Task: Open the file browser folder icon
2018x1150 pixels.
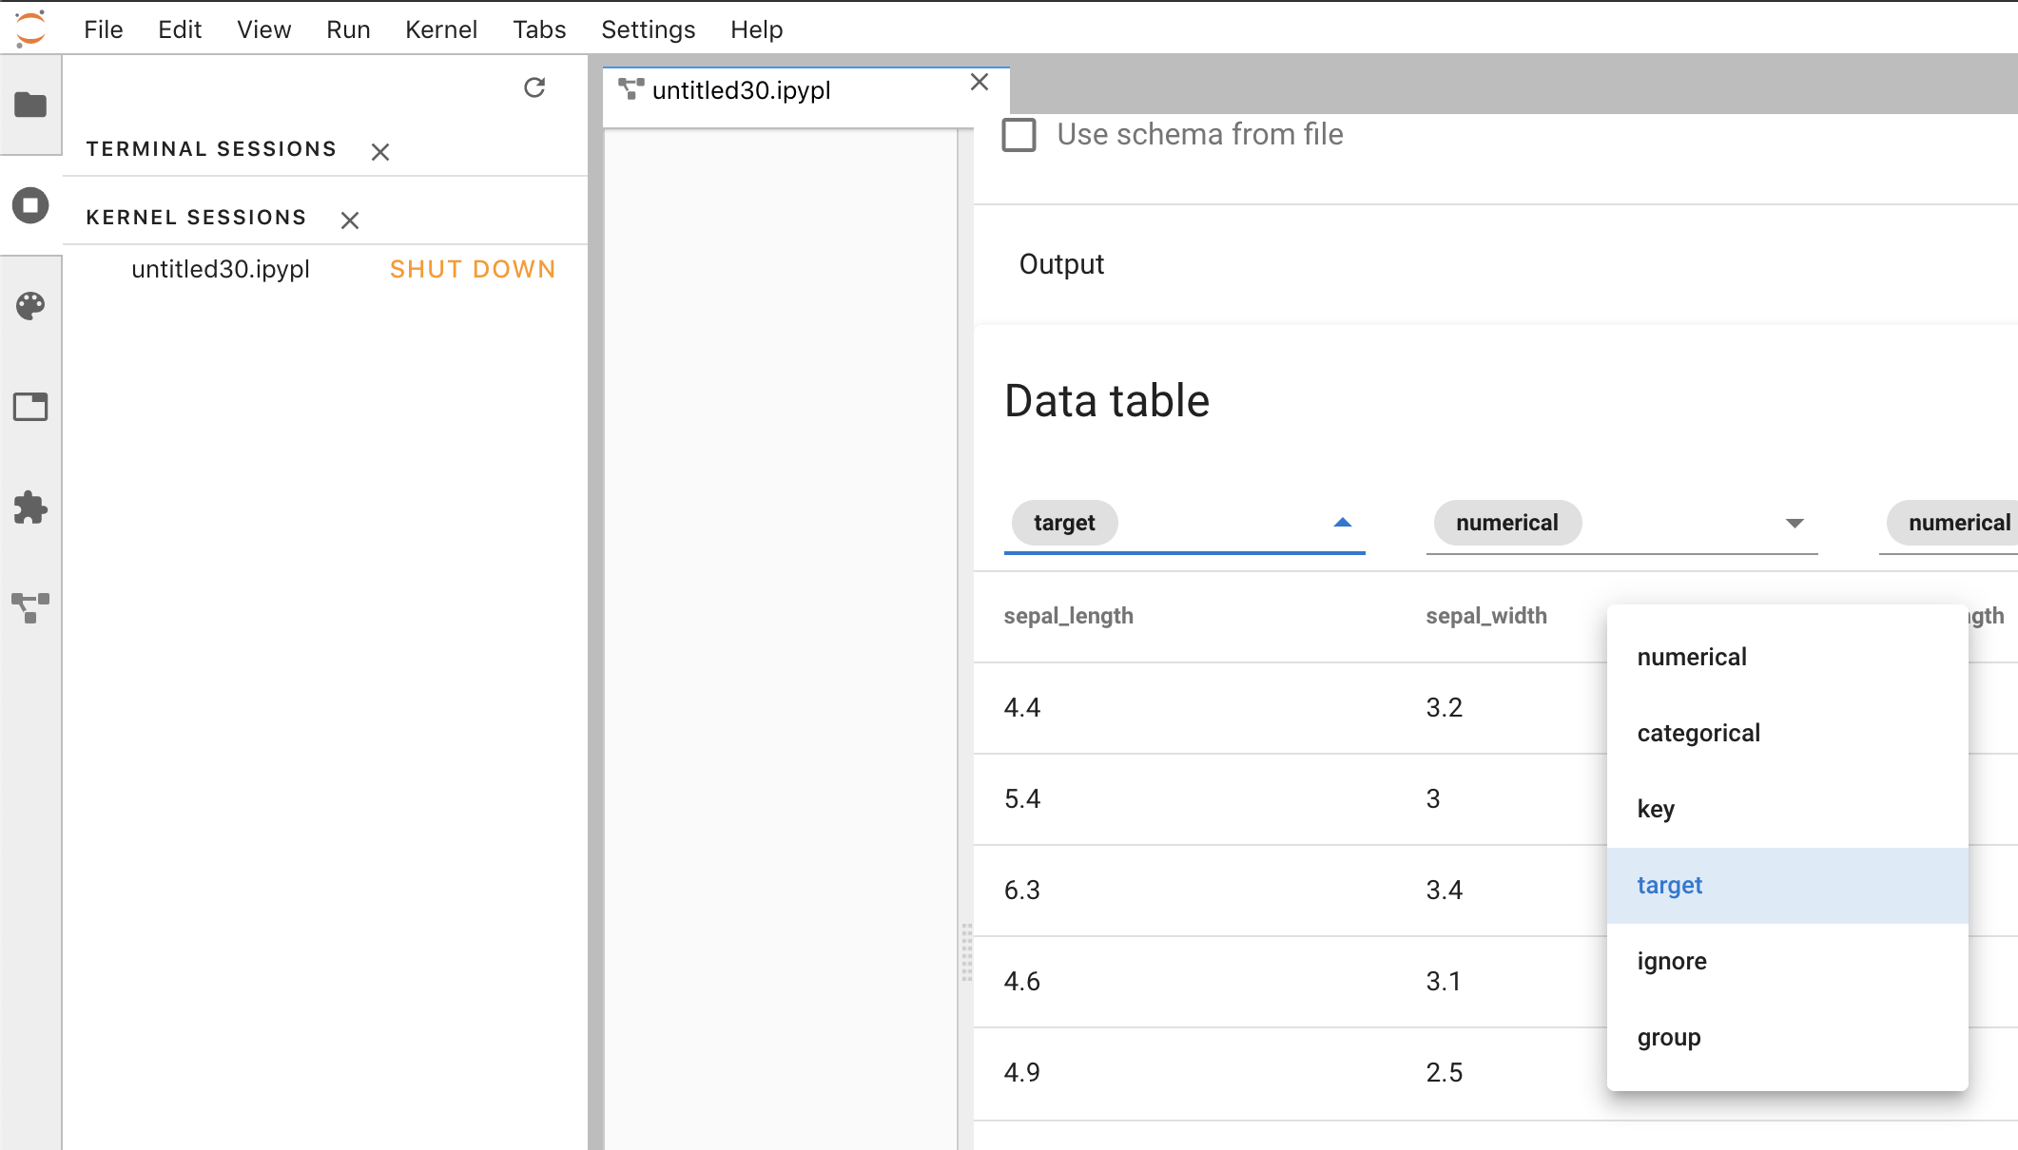Action: coord(30,105)
